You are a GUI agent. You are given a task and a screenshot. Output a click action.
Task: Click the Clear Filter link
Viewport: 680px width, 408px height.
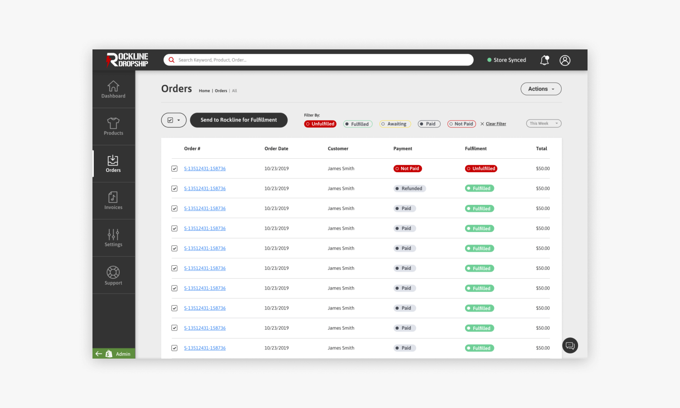point(496,124)
